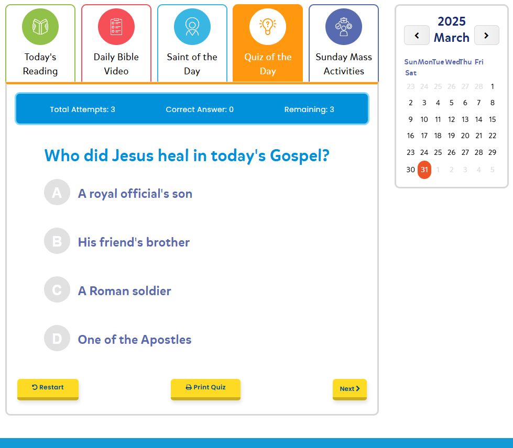
Task: Restart the quiz
Action: point(48,388)
